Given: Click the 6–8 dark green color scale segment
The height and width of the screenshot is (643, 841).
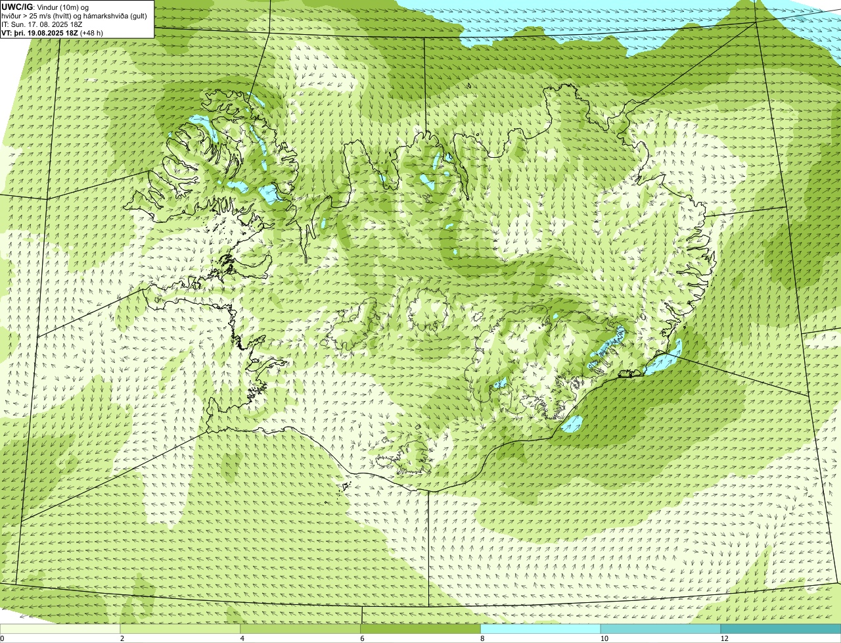Looking at the screenshot, I should pyautogui.click(x=420, y=629).
